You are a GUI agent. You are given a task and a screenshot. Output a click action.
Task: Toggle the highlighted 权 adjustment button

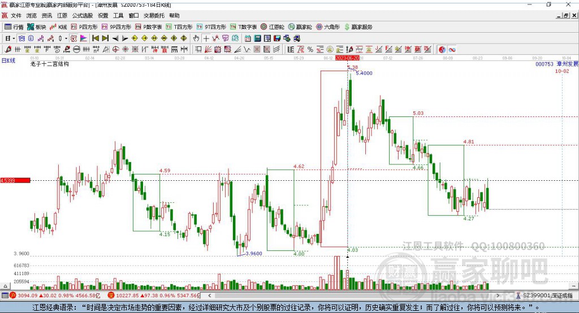(x=74, y=38)
